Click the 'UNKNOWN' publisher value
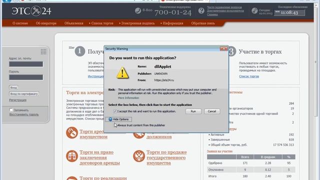This screenshot has height=180, width=320. 160,73
